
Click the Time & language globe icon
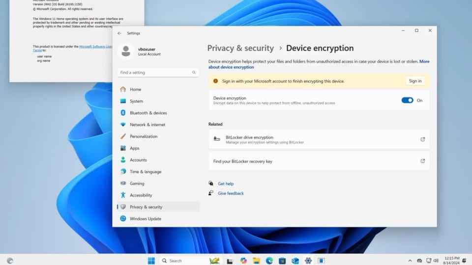(x=123, y=172)
